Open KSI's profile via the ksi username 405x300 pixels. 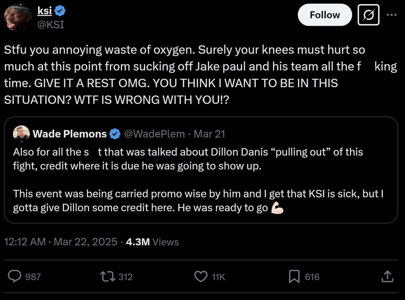click(x=44, y=10)
